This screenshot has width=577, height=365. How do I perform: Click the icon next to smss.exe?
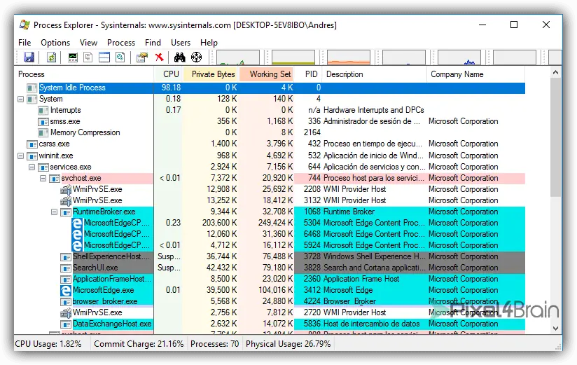[x=43, y=122]
